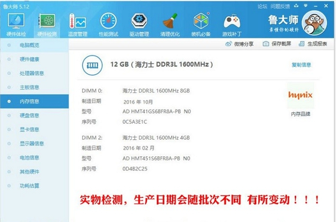Click the hynix memory brand logo

pos(301,95)
